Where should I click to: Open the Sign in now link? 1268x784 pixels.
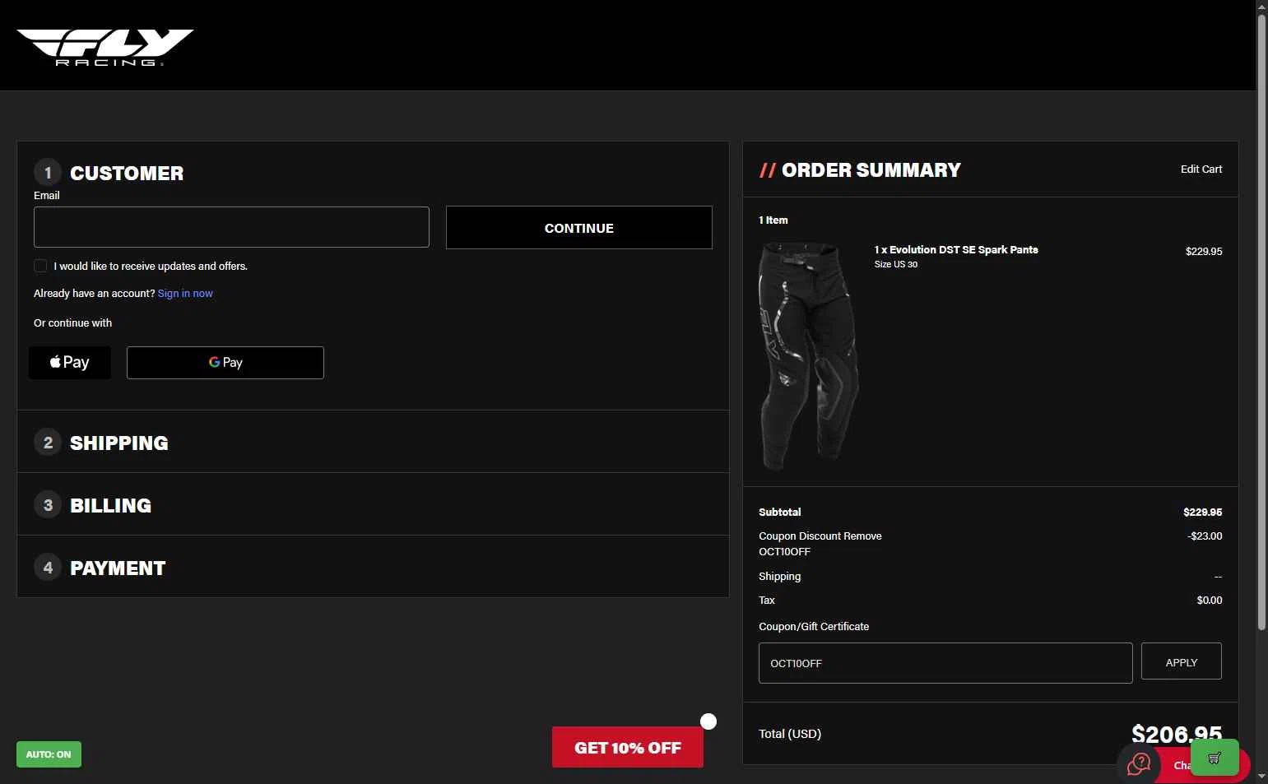(185, 294)
